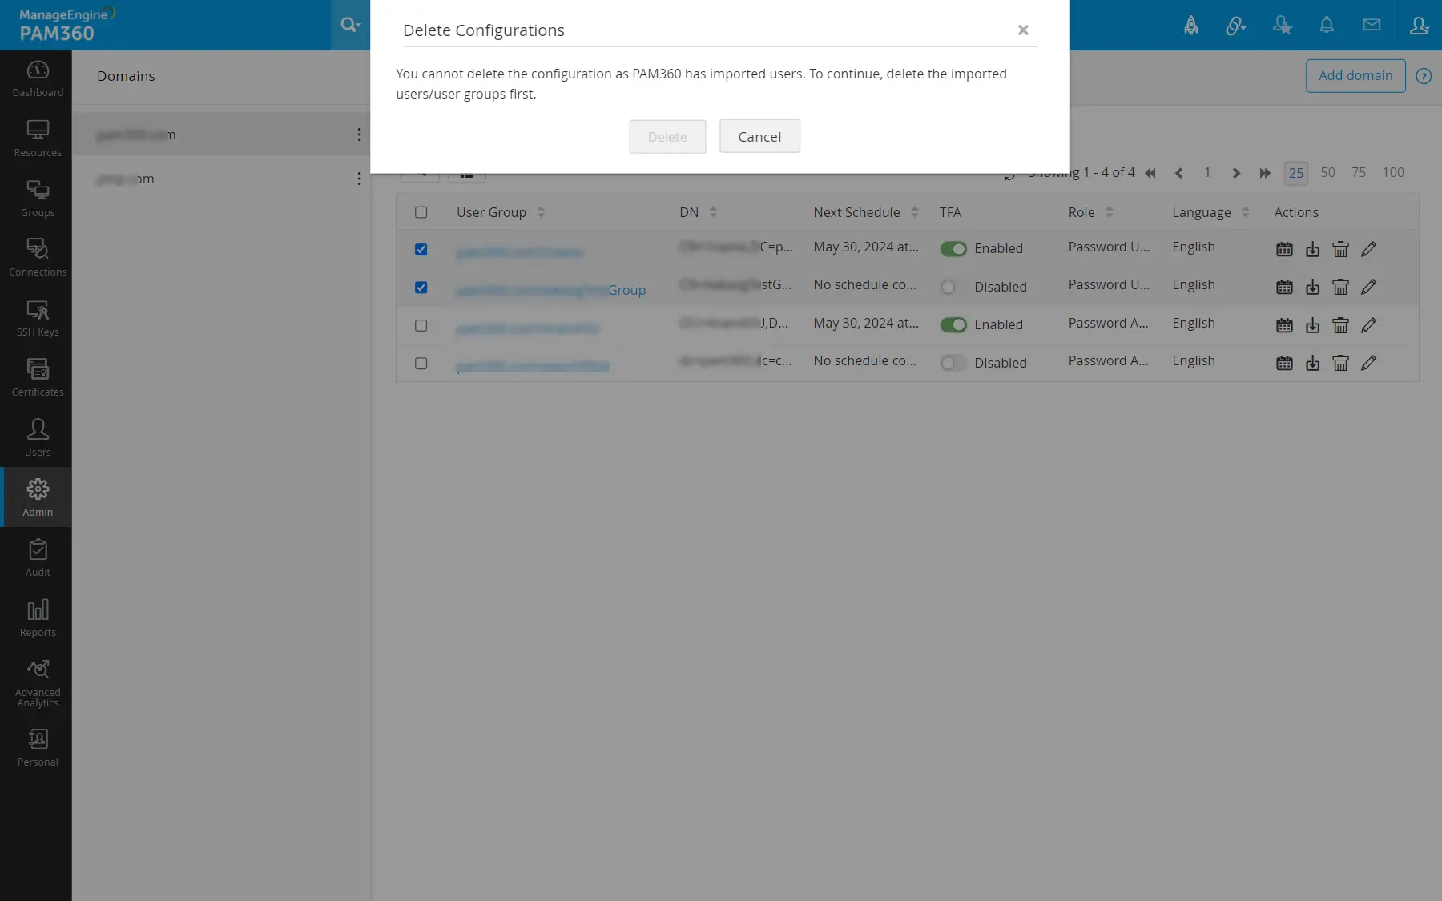Image resolution: width=1442 pixels, height=901 pixels.
Task: Open the Admin section in sidebar
Action: (37, 497)
